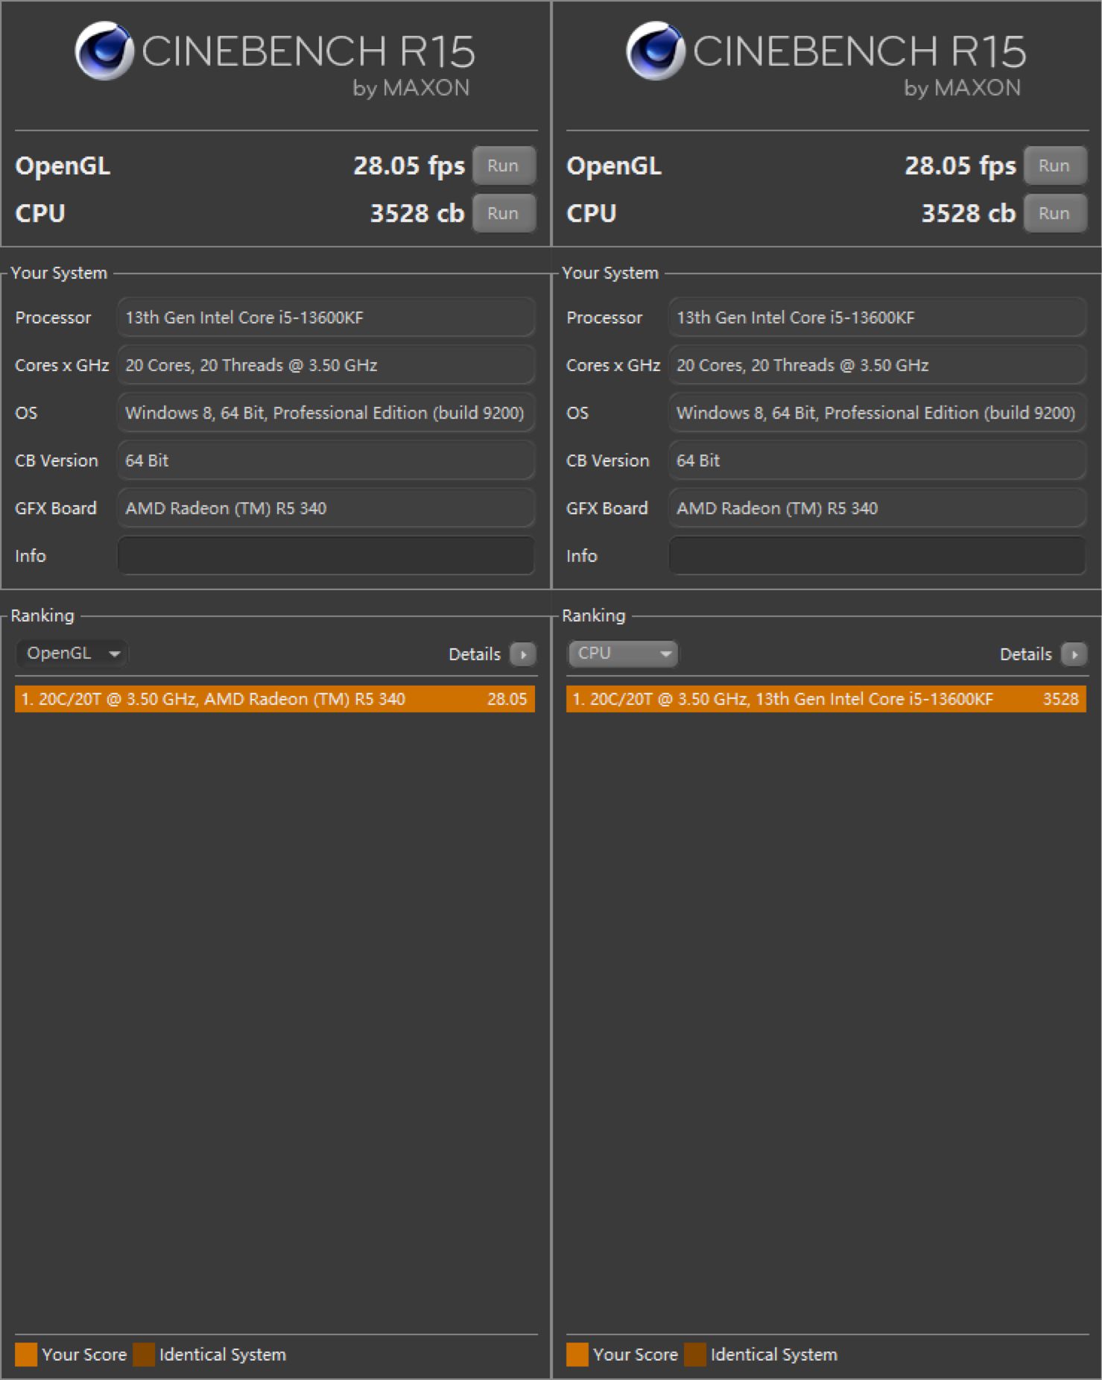Click the Identical System swatch, right panel

click(x=695, y=1355)
